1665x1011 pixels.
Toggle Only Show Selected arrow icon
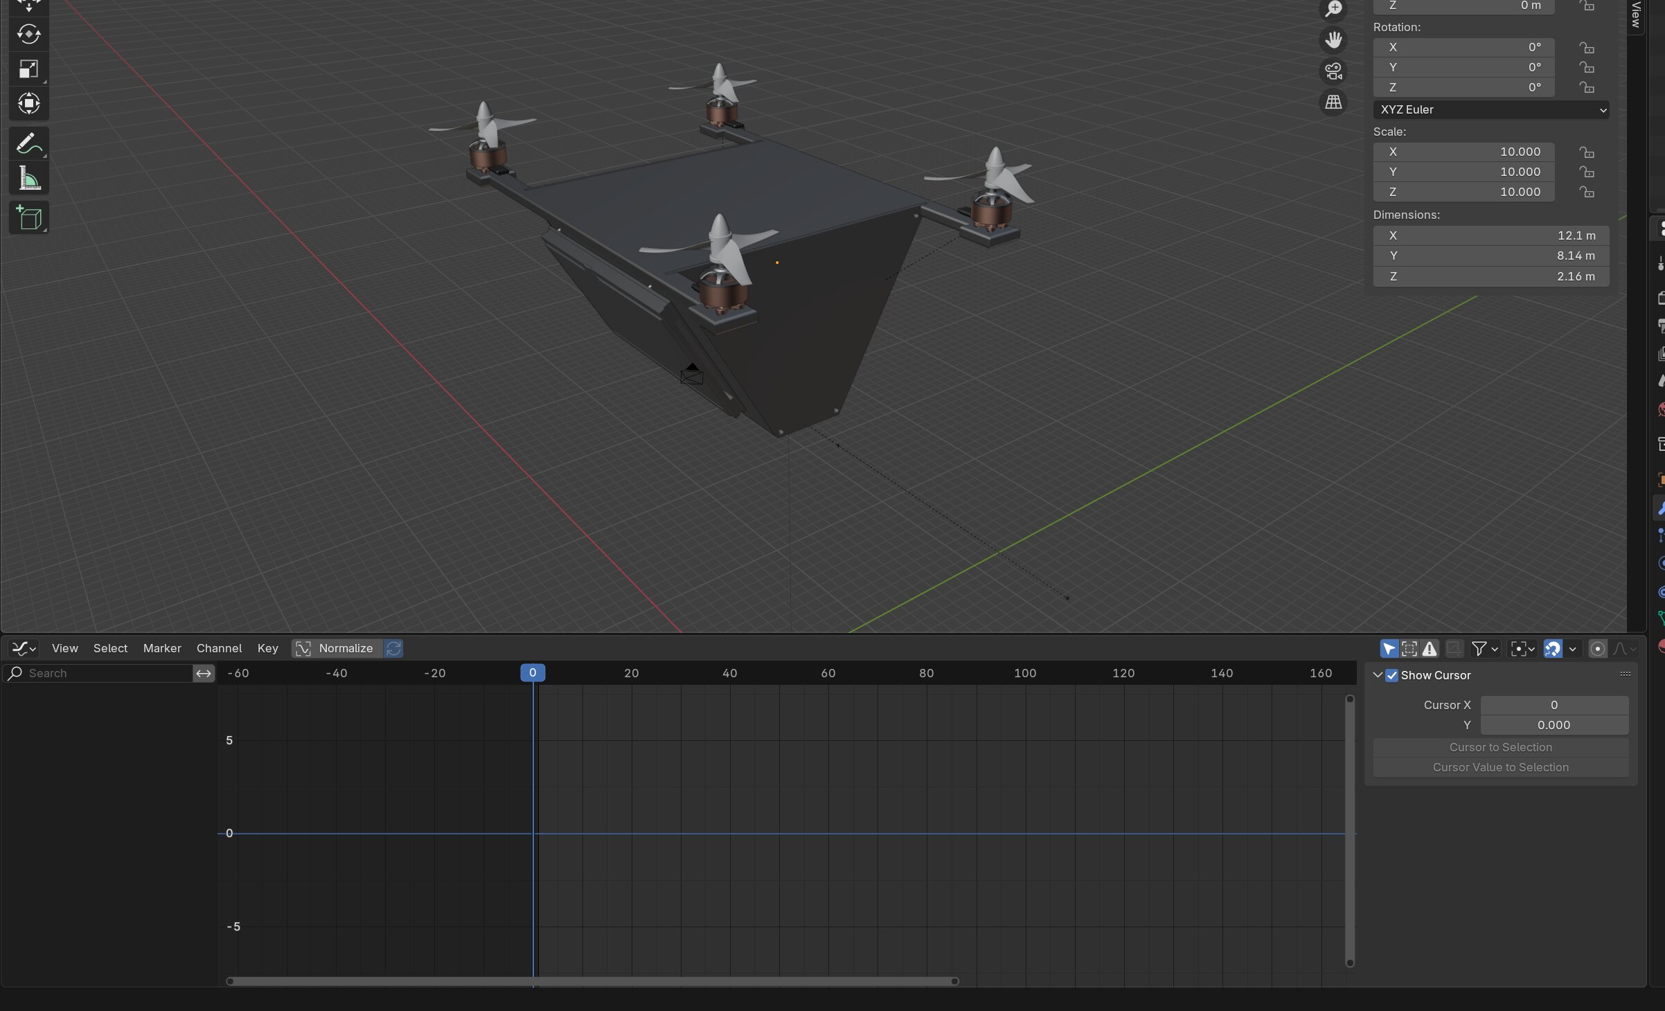click(x=1389, y=648)
